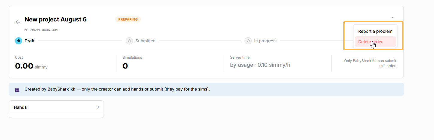Click the Created by BabyShark1kk banner text
The image size is (434, 140).
coord(117,89)
